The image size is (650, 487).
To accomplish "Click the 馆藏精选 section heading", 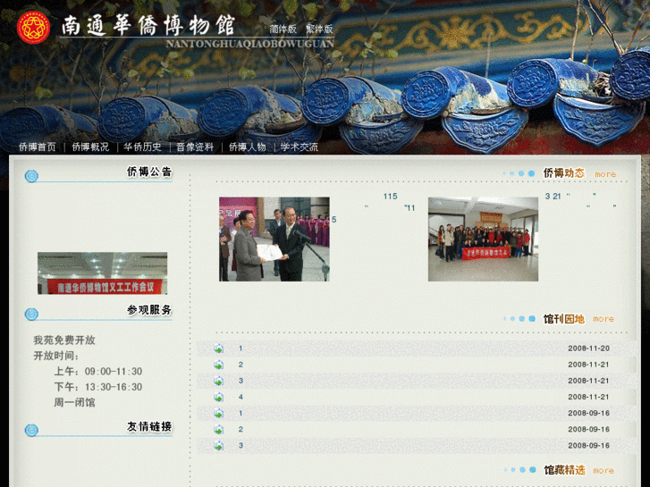I will (564, 470).
